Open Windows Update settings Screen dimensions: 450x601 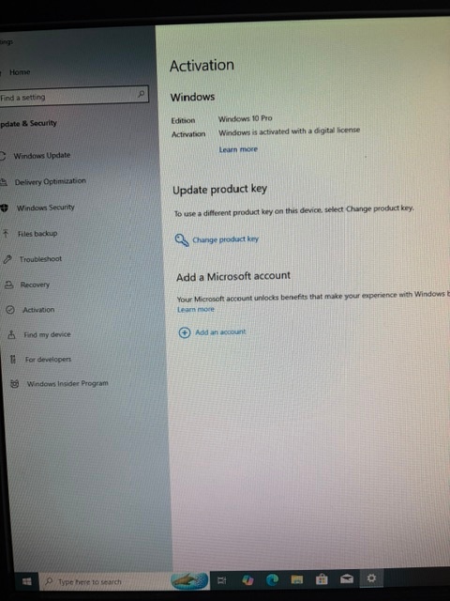click(41, 156)
